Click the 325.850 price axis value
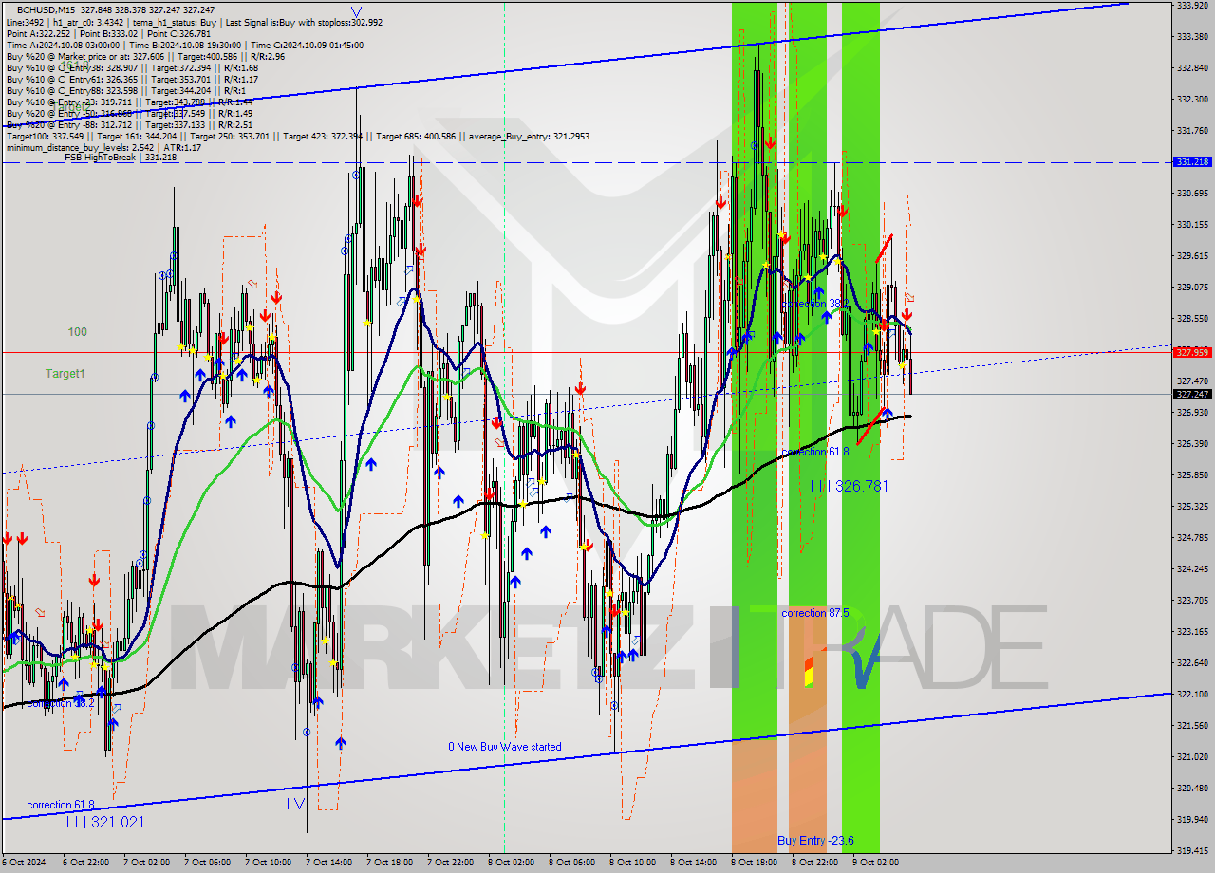 pyautogui.click(x=1192, y=474)
